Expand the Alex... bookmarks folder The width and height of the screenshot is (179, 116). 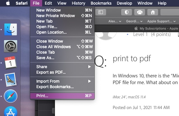pyautogui.click(x=115, y=21)
